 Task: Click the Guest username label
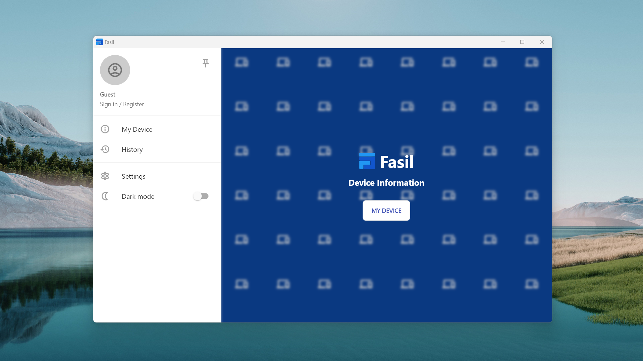click(107, 94)
